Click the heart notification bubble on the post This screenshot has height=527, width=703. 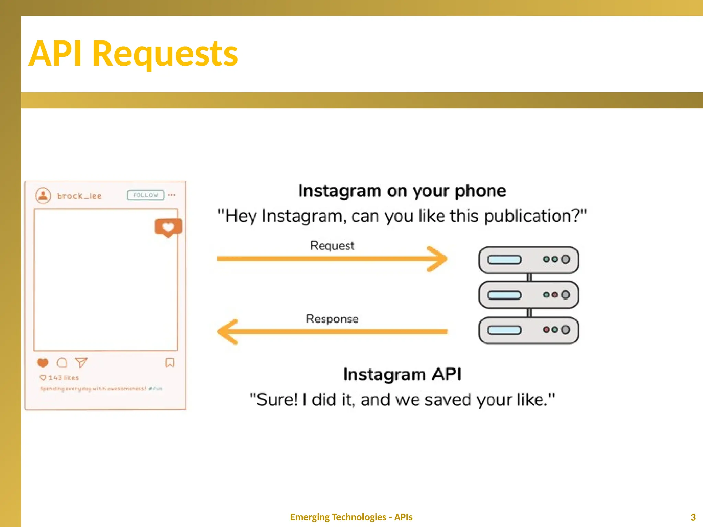pos(168,228)
